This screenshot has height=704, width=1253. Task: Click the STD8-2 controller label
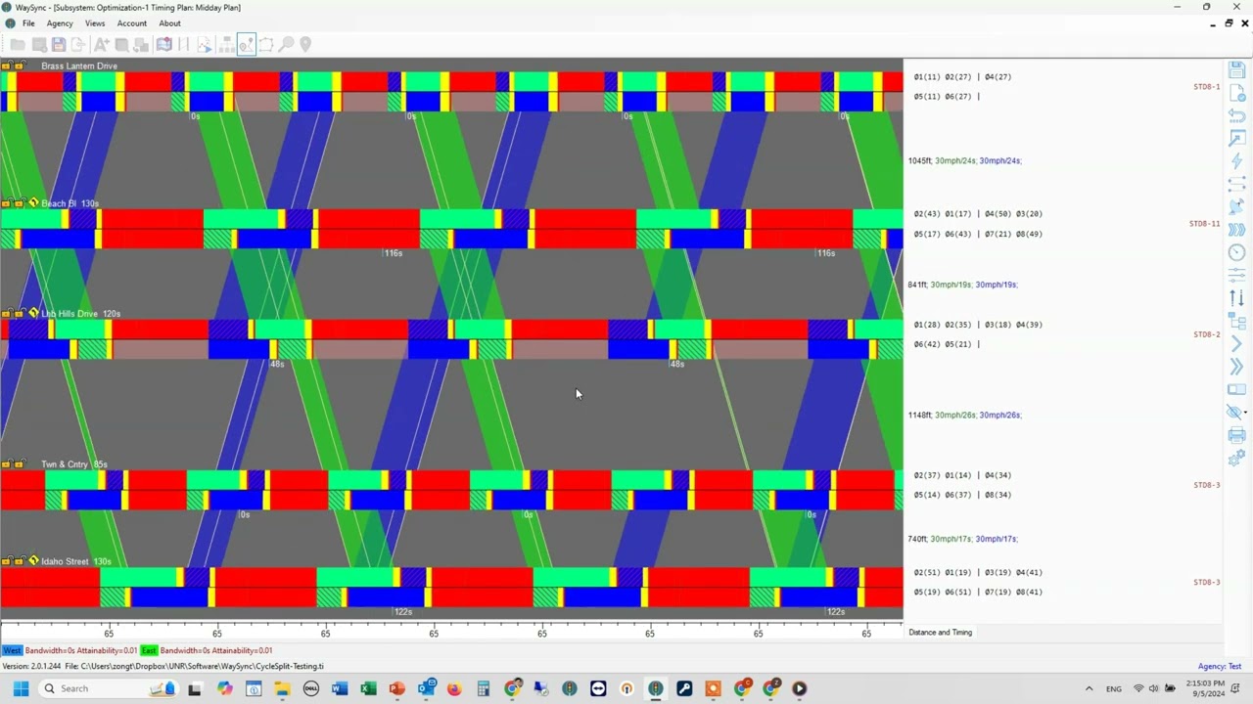[x=1206, y=334]
